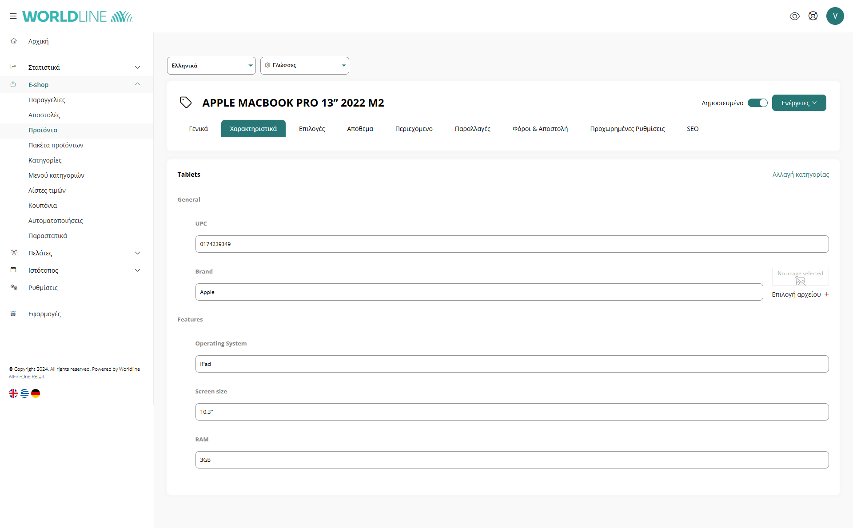The height and width of the screenshot is (528, 853).
Task: Click the Αλλαγή κατηγορίας link
Action: pyautogui.click(x=801, y=175)
